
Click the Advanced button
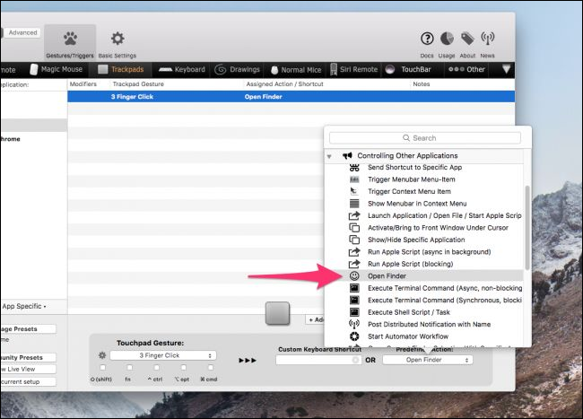click(23, 32)
